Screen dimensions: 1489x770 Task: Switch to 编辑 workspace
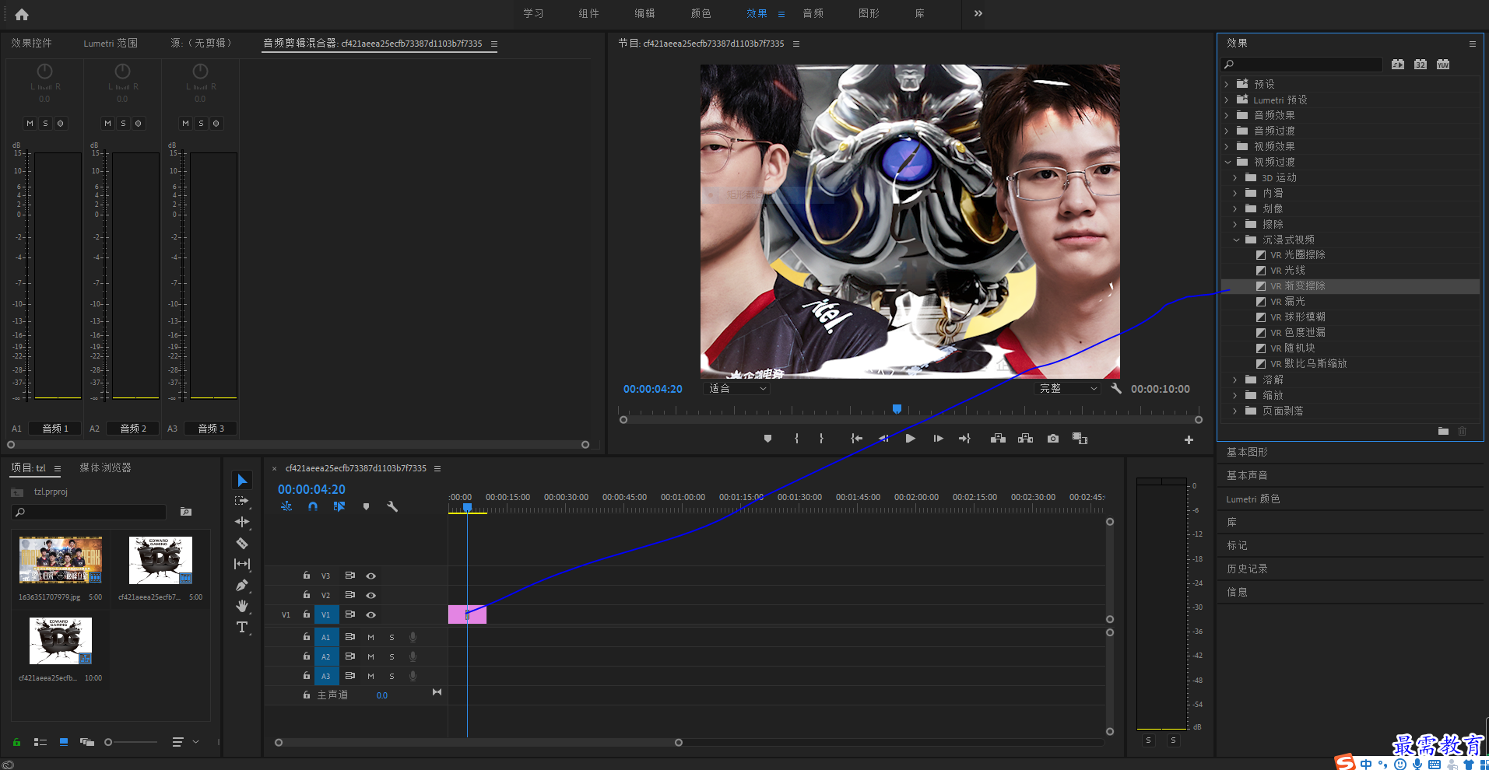pyautogui.click(x=644, y=13)
